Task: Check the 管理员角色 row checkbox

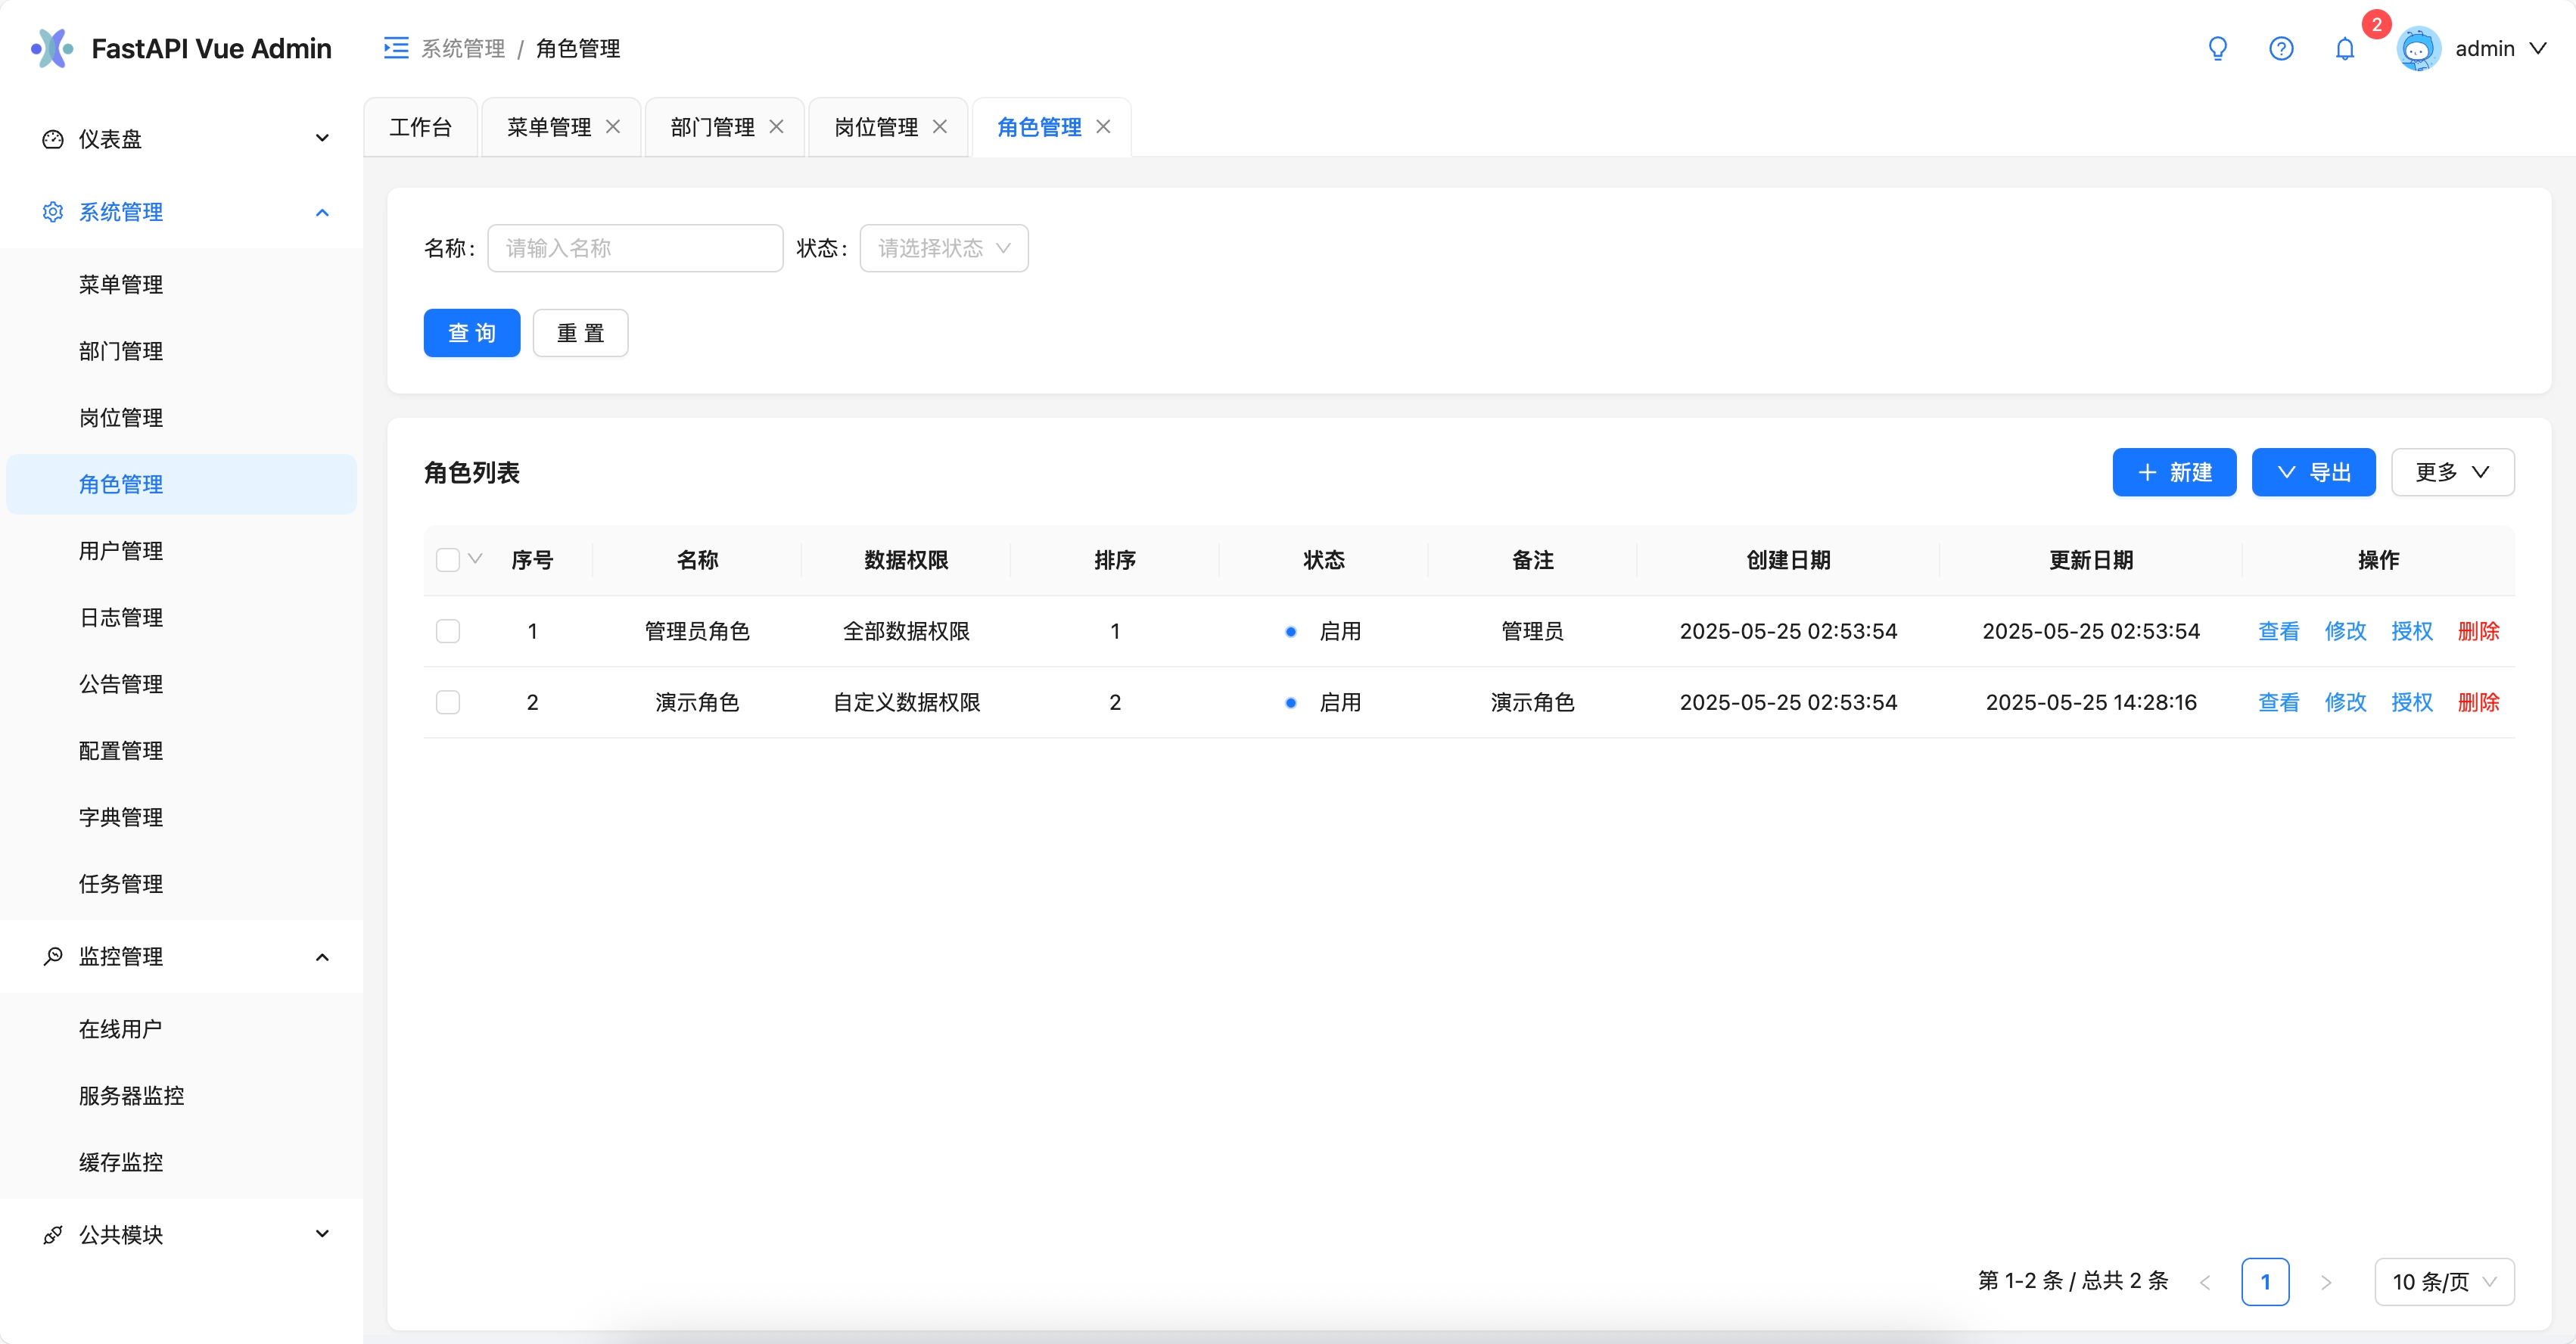Action: coord(448,631)
